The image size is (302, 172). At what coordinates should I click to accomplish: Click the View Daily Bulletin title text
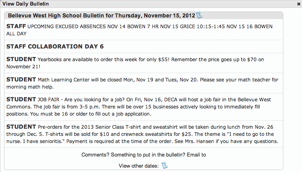[x=25, y=4]
